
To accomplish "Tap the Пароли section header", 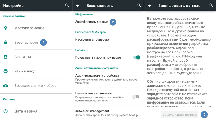I will [x=80, y=50].
